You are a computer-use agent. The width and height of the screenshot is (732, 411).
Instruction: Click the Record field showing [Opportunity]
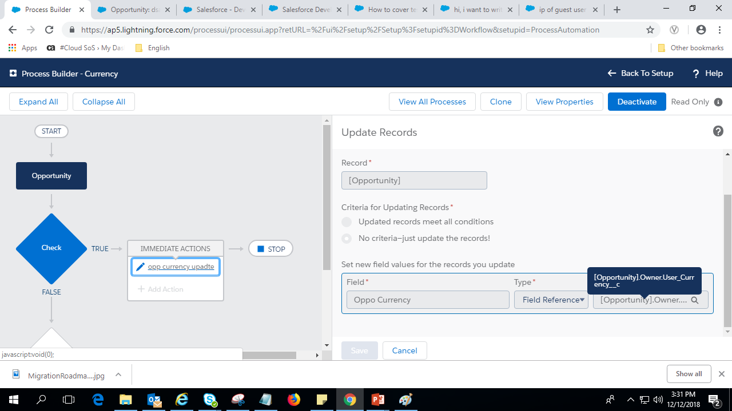414,180
